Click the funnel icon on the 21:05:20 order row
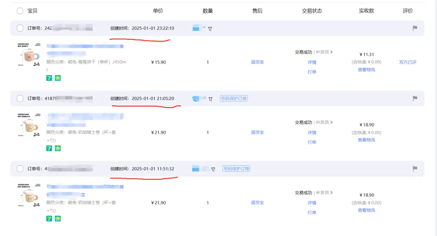The width and height of the screenshot is (437, 236). (210, 99)
